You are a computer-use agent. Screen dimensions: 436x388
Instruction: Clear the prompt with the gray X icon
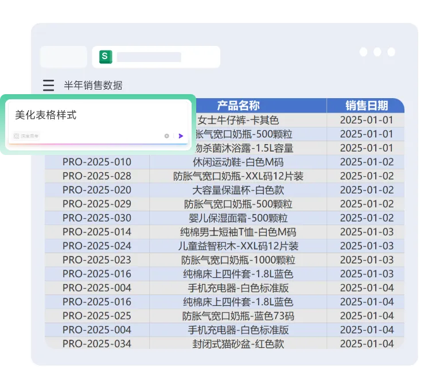(x=166, y=135)
